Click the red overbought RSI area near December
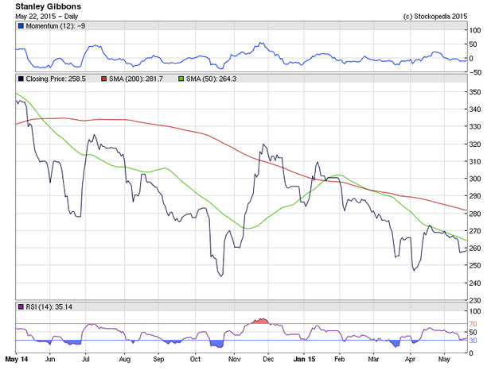Image resolution: width=487 pixels, height=370 pixels. [x=260, y=322]
